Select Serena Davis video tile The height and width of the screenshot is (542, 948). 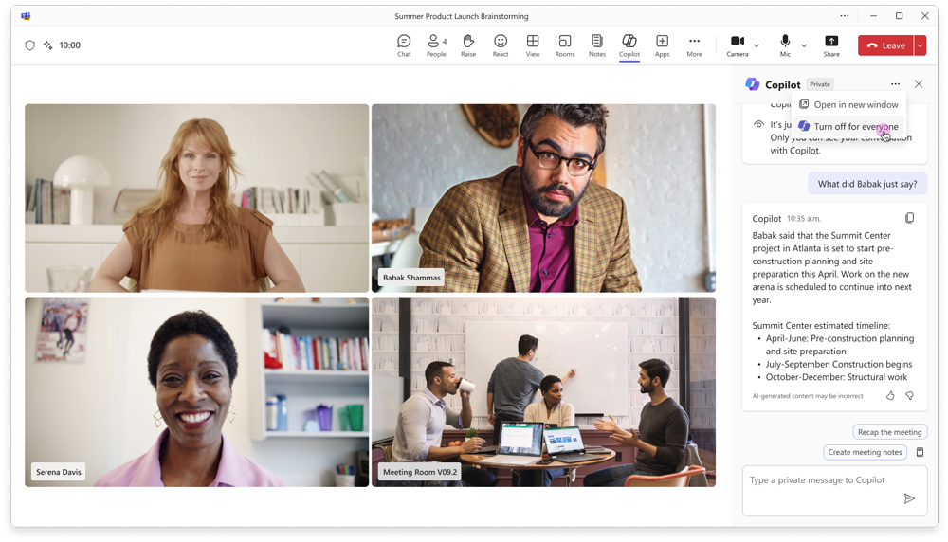[x=196, y=392]
